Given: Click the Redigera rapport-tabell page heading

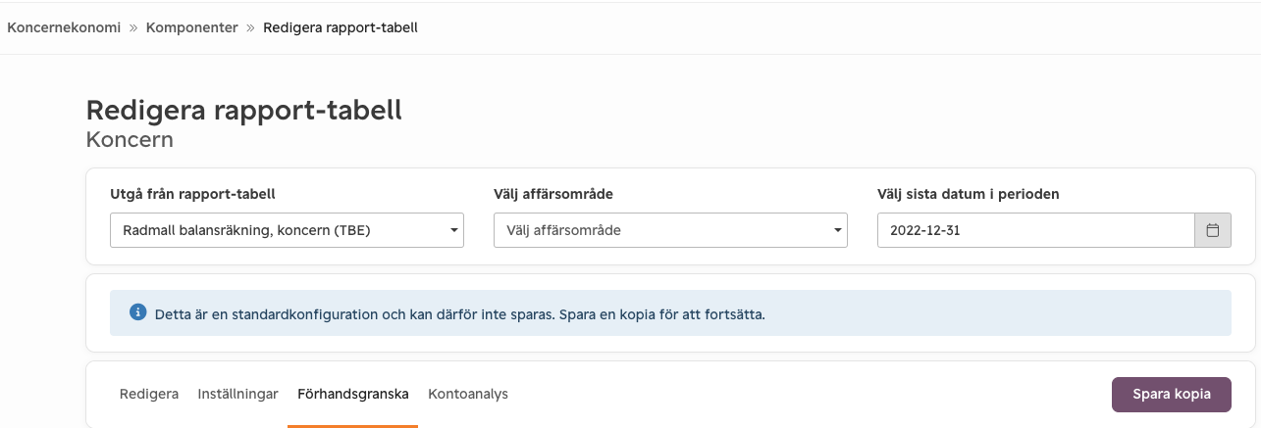Looking at the screenshot, I should click(244, 110).
